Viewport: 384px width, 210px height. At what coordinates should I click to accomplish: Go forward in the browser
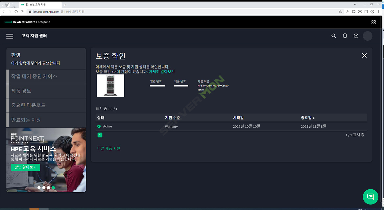click(10, 11)
